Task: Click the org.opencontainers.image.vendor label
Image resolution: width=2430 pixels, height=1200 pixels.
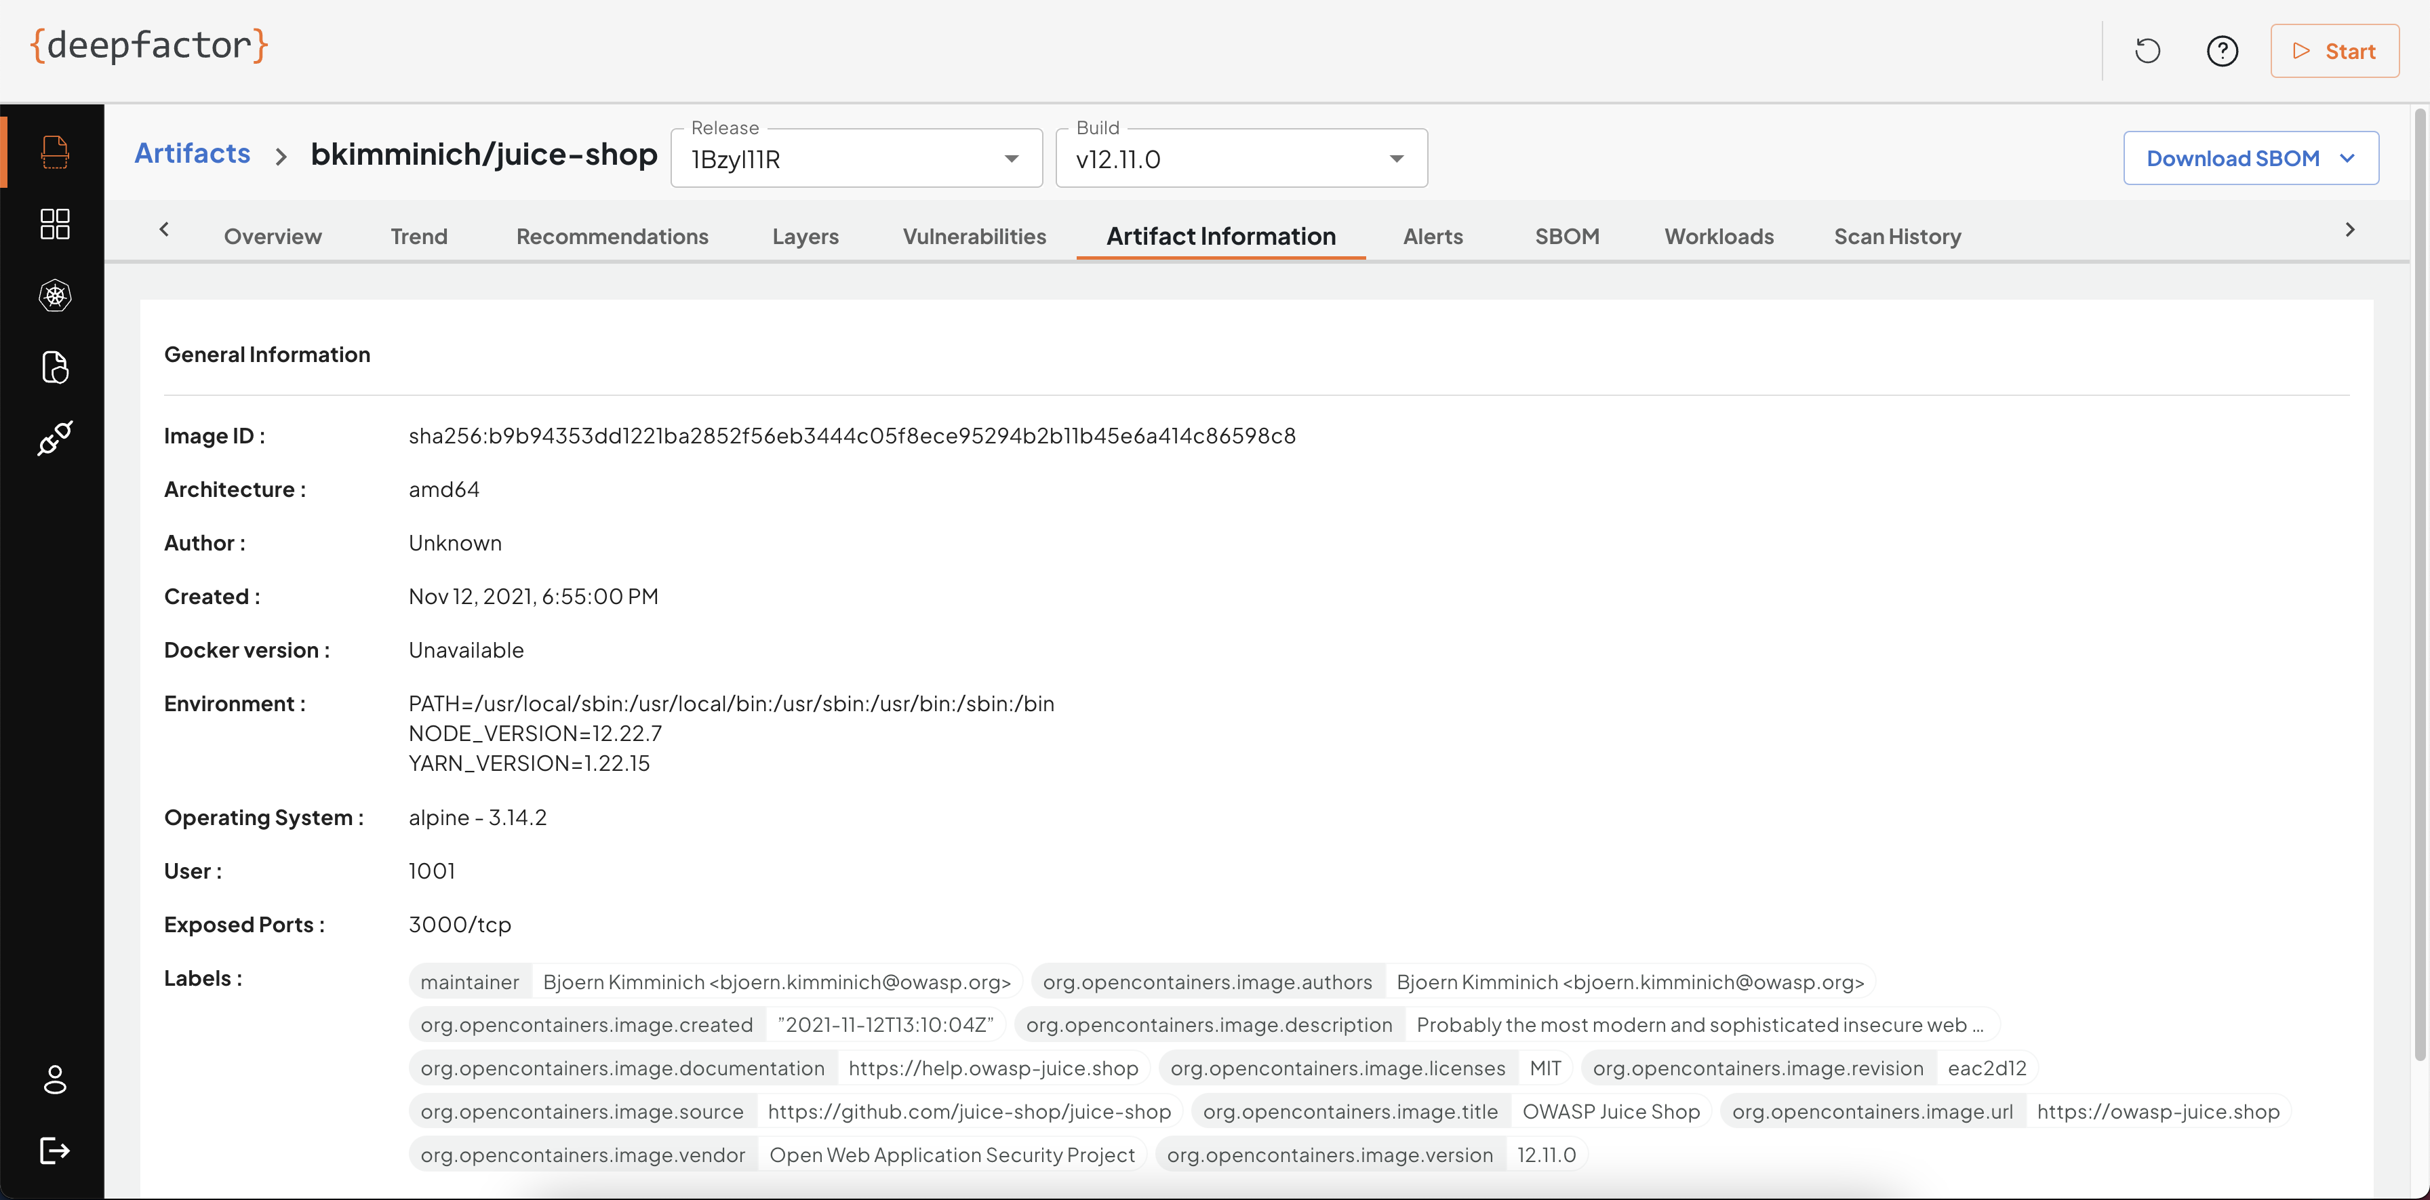Action: pyautogui.click(x=582, y=1155)
